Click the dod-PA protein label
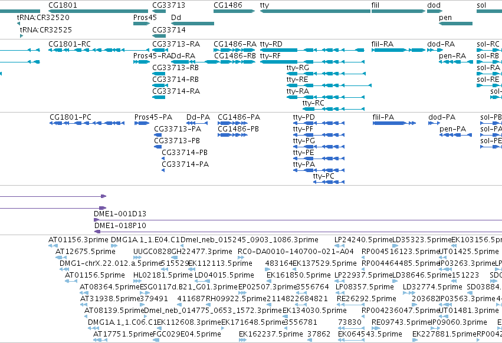 tap(442, 117)
